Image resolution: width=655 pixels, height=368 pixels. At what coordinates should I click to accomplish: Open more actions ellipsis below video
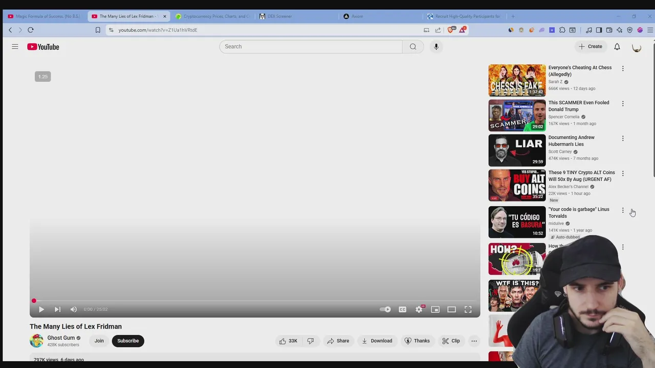[474, 341]
